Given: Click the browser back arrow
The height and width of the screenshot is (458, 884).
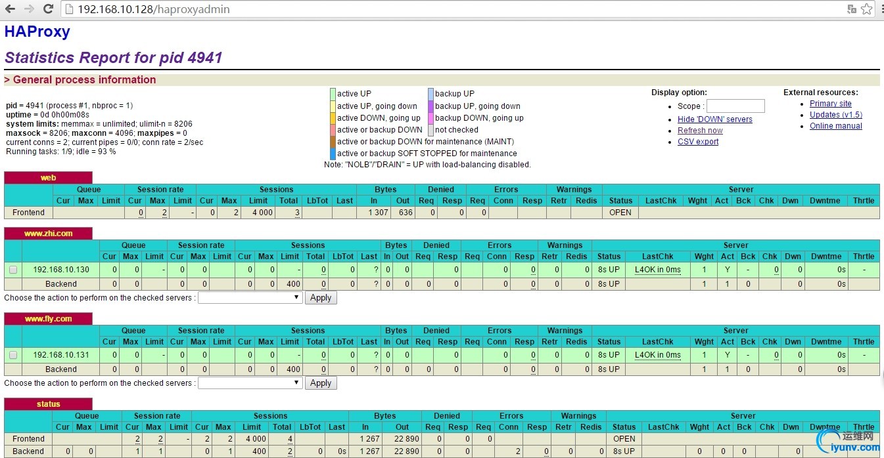Looking at the screenshot, I should [11, 9].
